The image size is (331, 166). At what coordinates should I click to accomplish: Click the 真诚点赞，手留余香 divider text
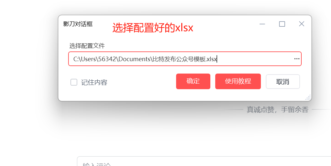pos(278,110)
